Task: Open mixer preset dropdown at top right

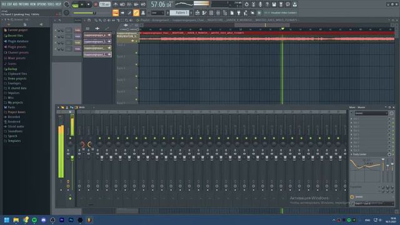Action: coord(371,113)
